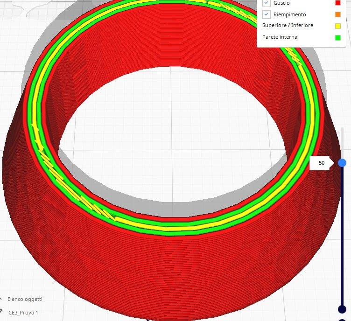Viewport: 351px width, 321px height.
Task: Collapse the Elenco oggetti list
Action: (x=0, y=299)
